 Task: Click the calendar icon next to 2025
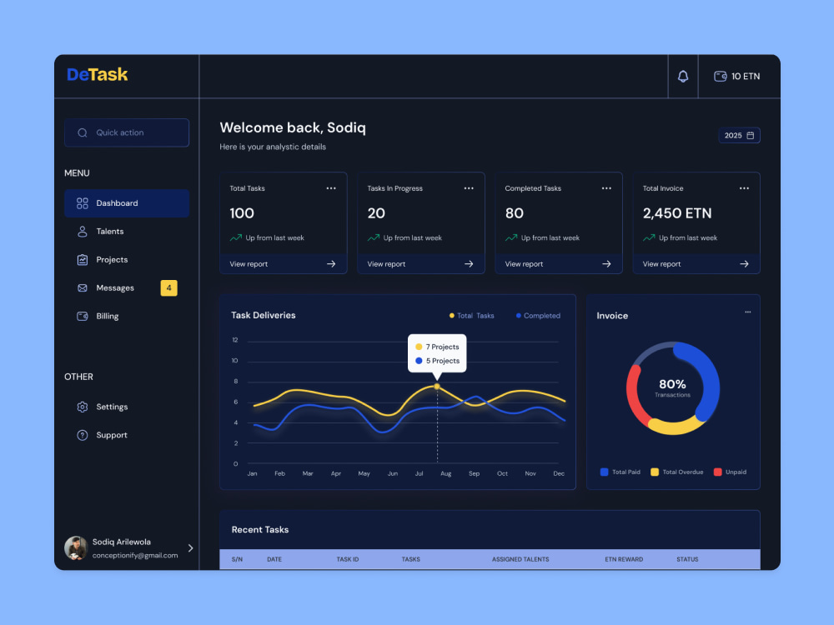750,136
